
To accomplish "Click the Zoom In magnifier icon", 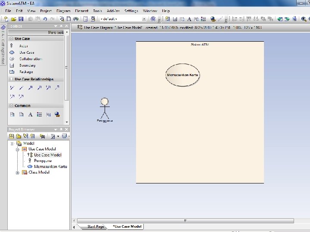I will 304,19.
